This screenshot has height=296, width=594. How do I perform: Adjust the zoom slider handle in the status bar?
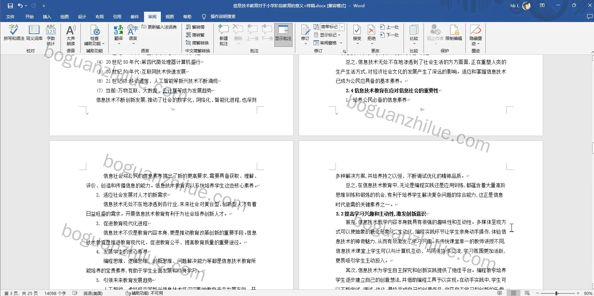(557, 293)
